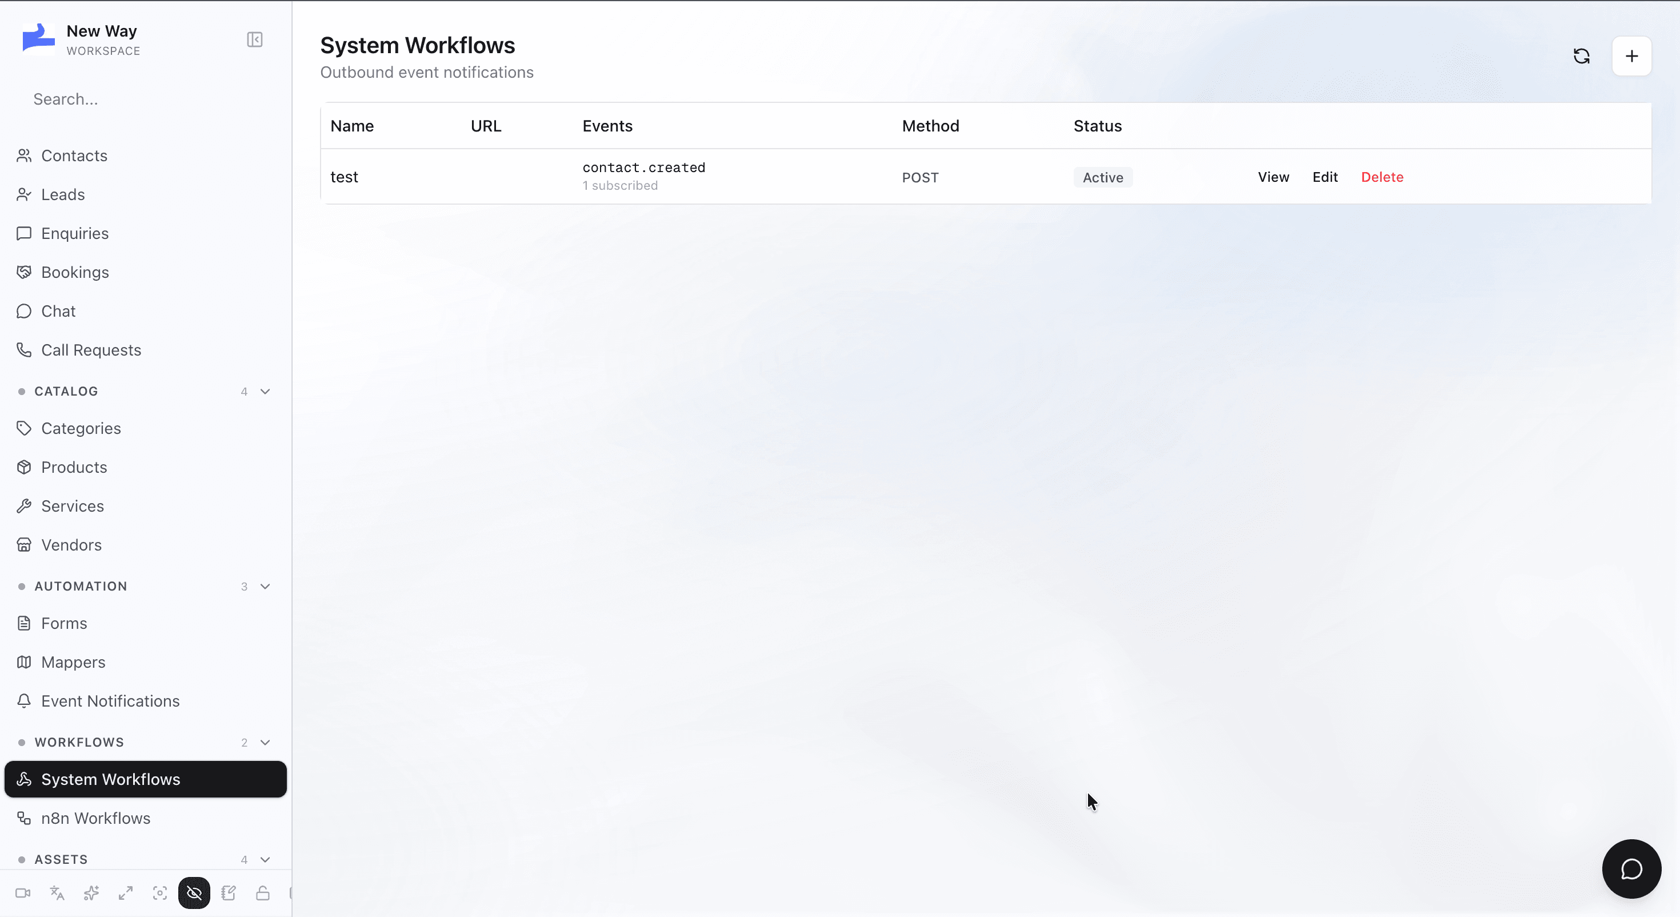
Task: Open the floating chat bubble
Action: click(x=1632, y=869)
